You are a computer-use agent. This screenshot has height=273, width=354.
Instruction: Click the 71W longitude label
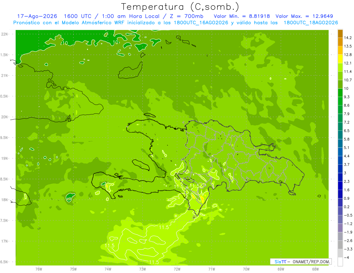[212, 269]
